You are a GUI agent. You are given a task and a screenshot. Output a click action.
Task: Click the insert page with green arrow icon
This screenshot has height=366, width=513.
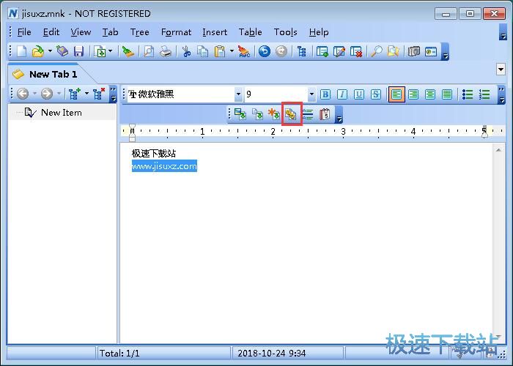tap(257, 114)
